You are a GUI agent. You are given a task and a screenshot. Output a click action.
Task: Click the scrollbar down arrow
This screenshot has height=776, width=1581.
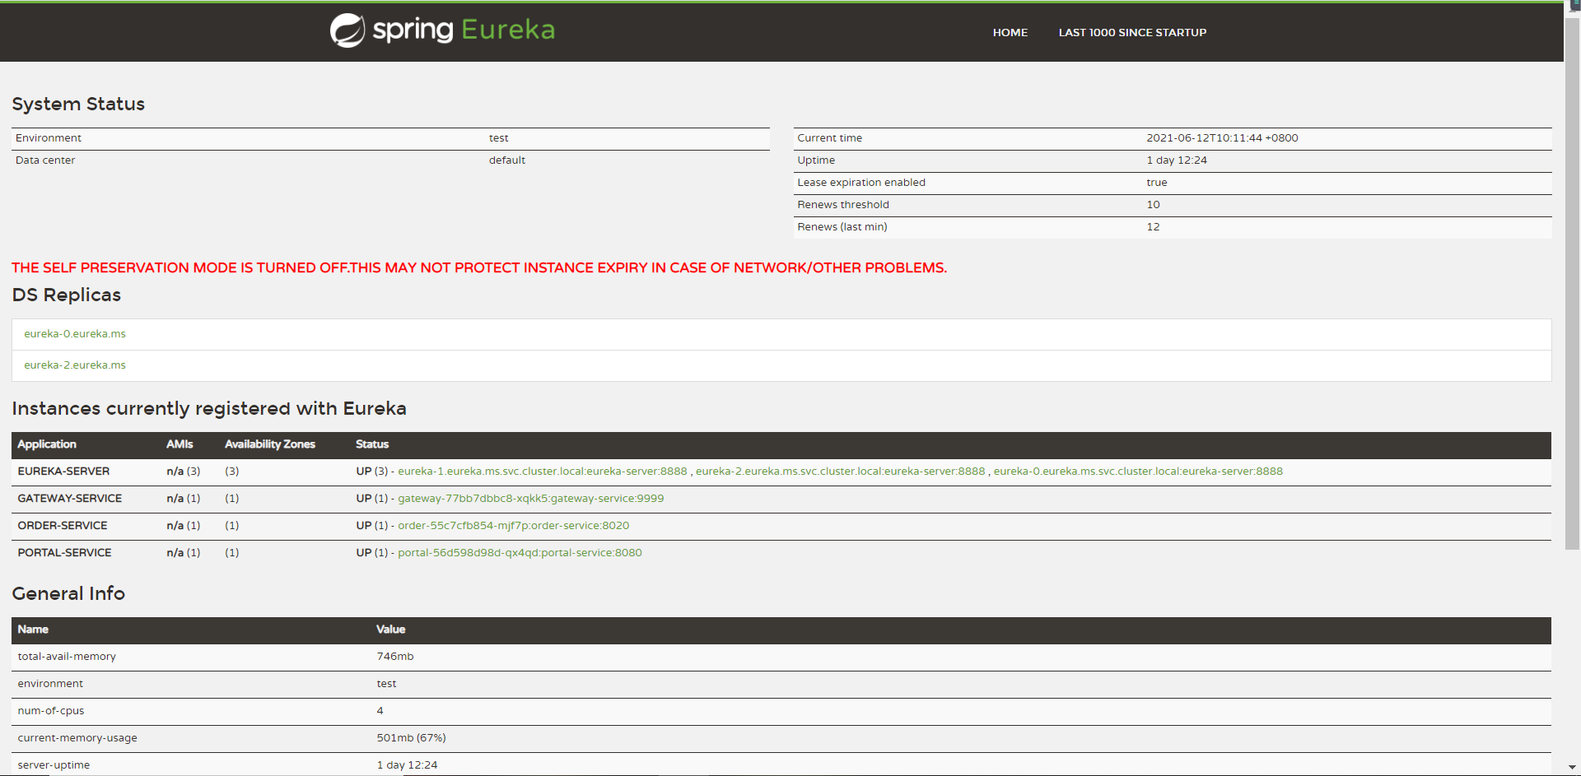coord(1572,767)
